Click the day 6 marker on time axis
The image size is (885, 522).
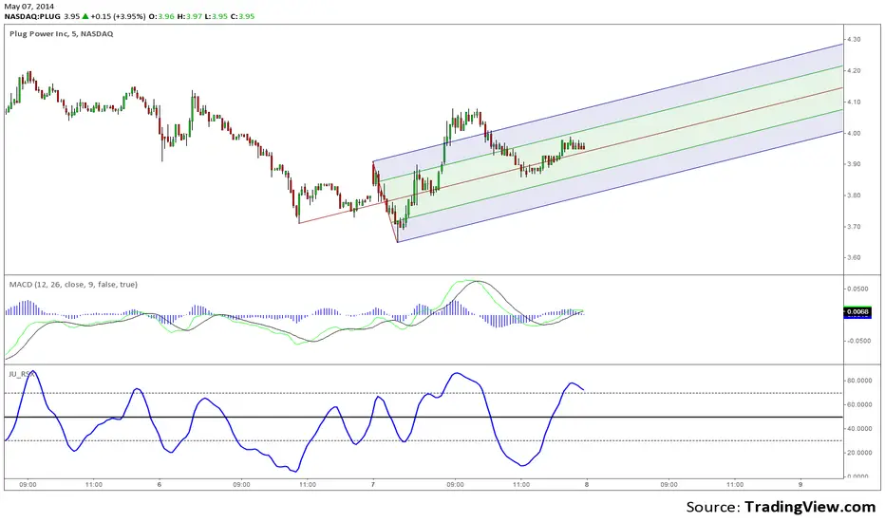click(160, 484)
